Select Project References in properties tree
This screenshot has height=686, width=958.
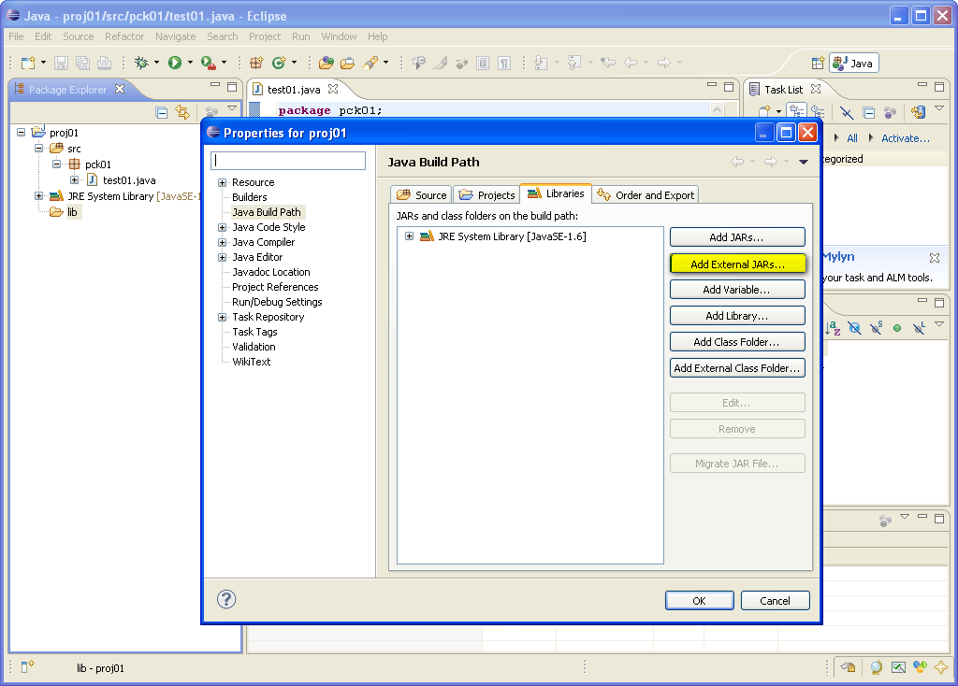(x=275, y=287)
